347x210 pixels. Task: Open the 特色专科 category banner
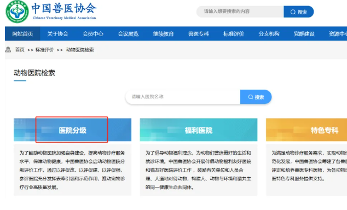(x=306, y=130)
